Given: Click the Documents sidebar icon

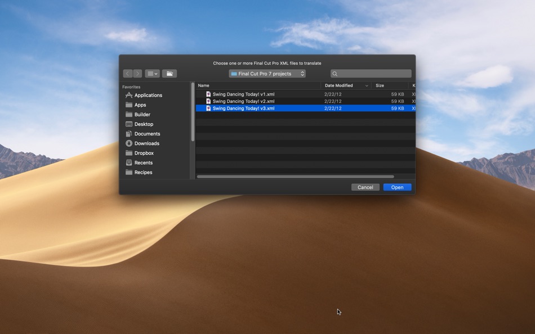Looking at the screenshot, I should click(x=129, y=134).
